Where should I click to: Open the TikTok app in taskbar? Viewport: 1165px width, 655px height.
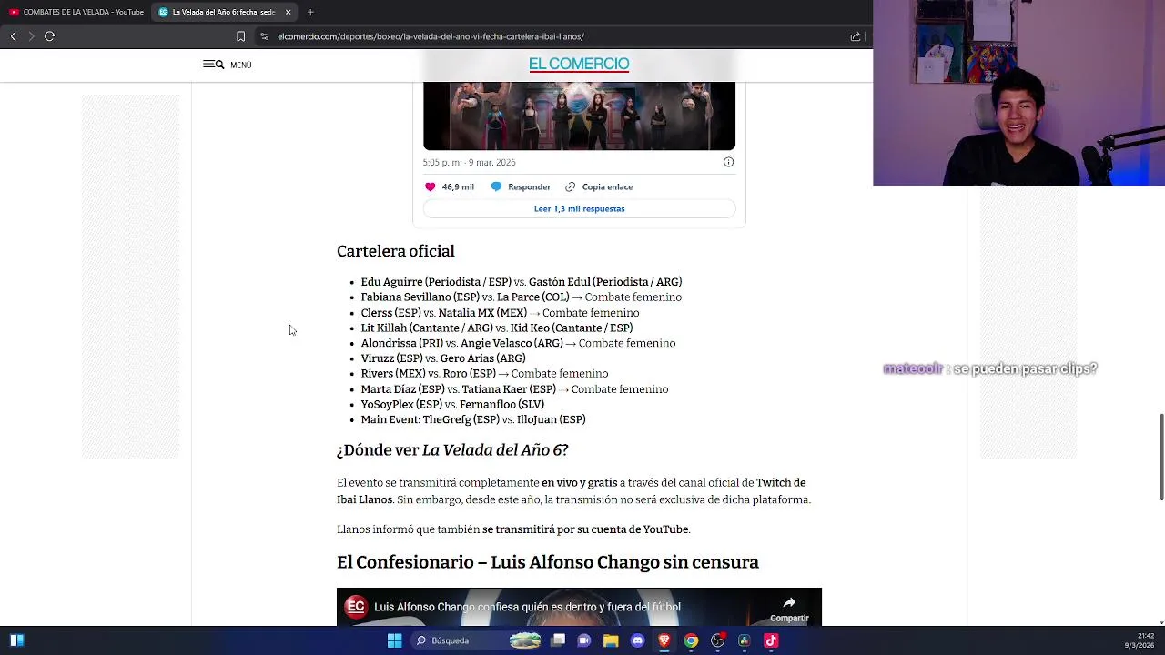[x=771, y=640]
